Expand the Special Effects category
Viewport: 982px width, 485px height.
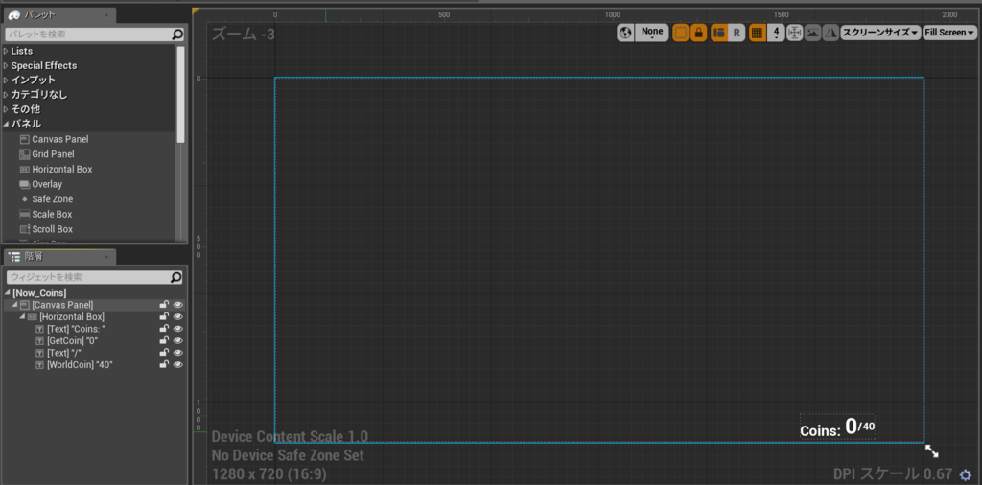pyautogui.click(x=7, y=65)
